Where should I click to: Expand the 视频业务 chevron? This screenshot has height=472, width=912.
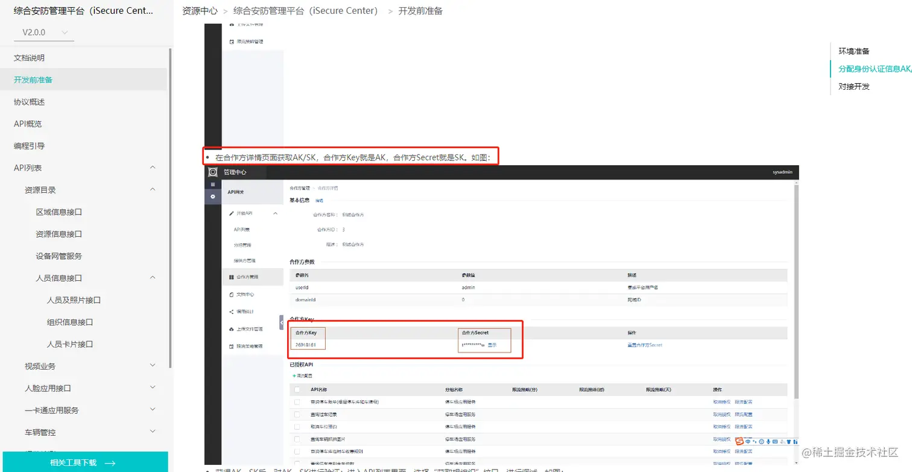click(153, 366)
